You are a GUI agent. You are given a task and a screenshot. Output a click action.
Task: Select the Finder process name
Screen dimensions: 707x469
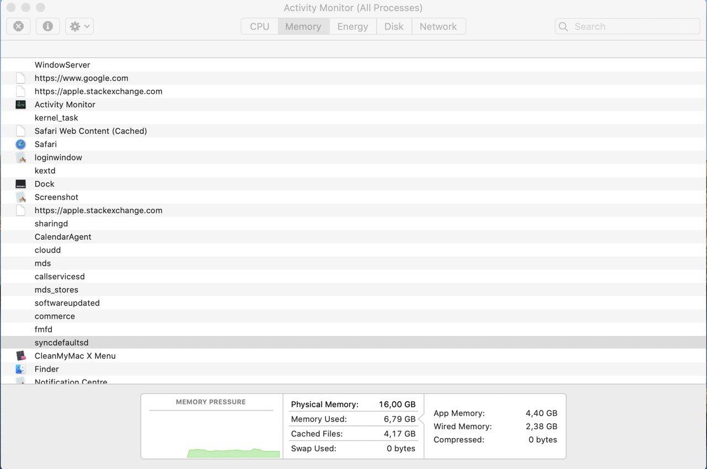point(46,370)
